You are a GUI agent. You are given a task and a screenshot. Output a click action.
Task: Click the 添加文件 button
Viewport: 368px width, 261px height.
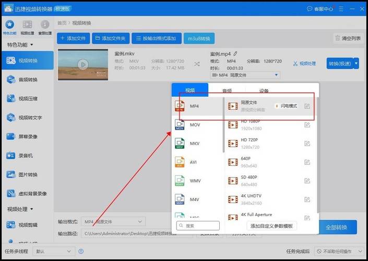point(73,38)
